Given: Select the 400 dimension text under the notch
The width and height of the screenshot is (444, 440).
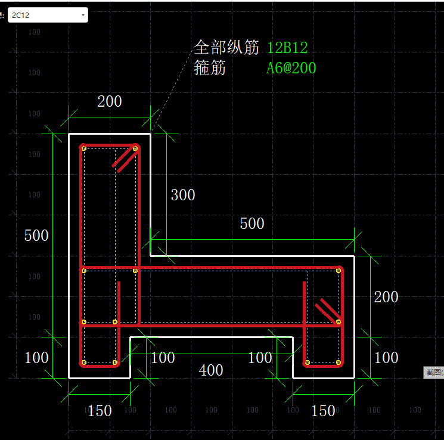Looking at the screenshot, I should coord(211,370).
